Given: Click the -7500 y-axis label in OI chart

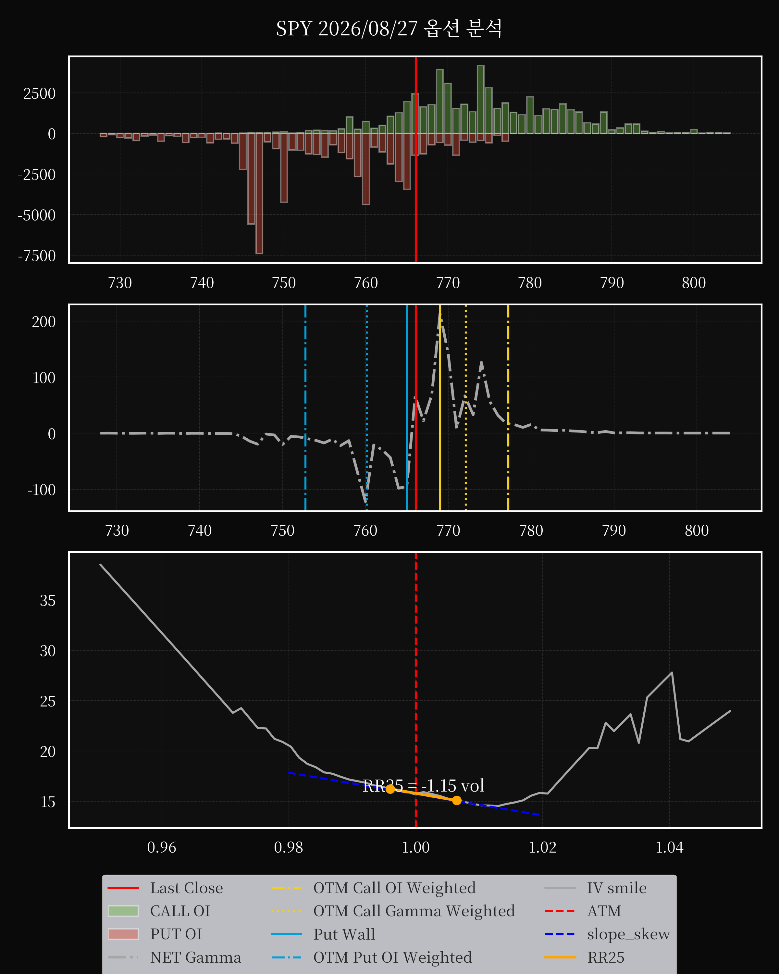Looking at the screenshot, I should [x=37, y=256].
